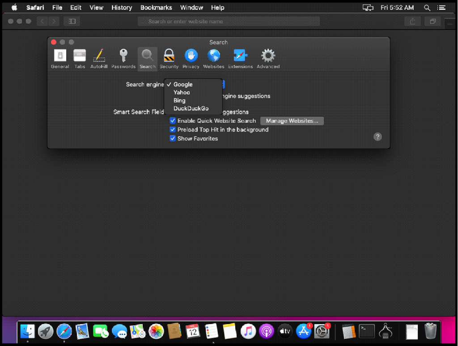The width and height of the screenshot is (458, 346).
Task: Open Maps from the Dock
Action: pyautogui.click(x=138, y=331)
